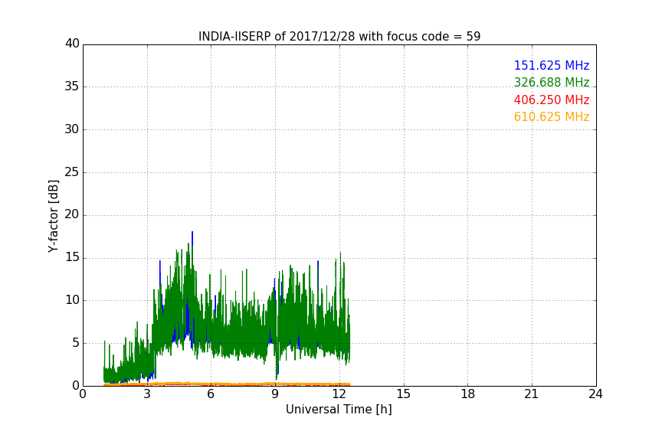Select the 326.688 MHz legend label
662x441 pixels.
(552, 82)
